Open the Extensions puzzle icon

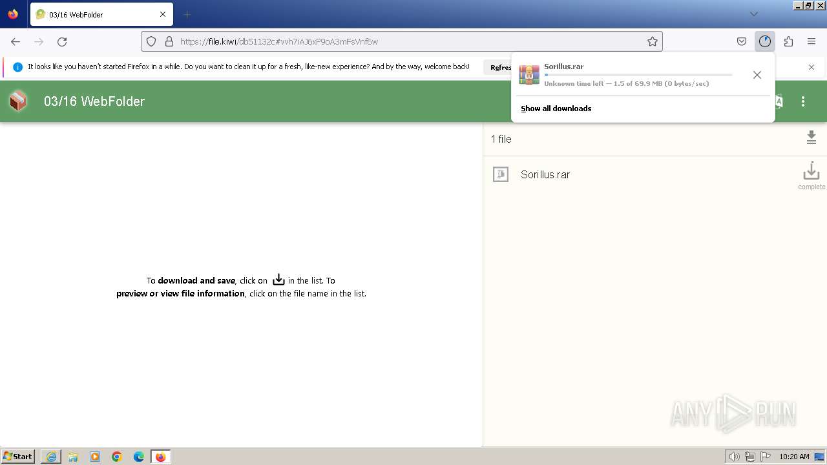click(788, 41)
